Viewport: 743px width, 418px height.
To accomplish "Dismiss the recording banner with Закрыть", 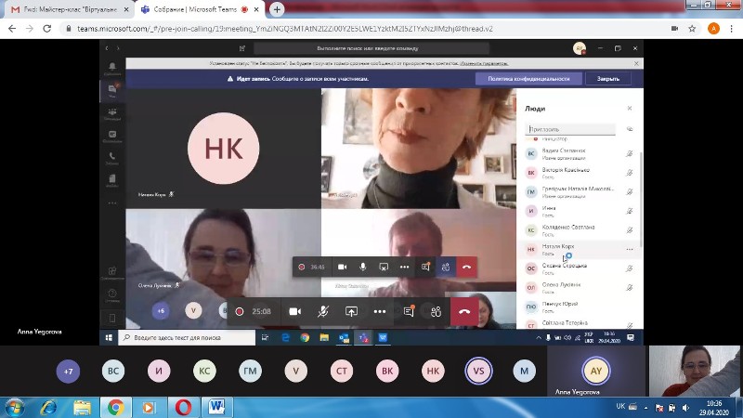I will [x=608, y=79].
